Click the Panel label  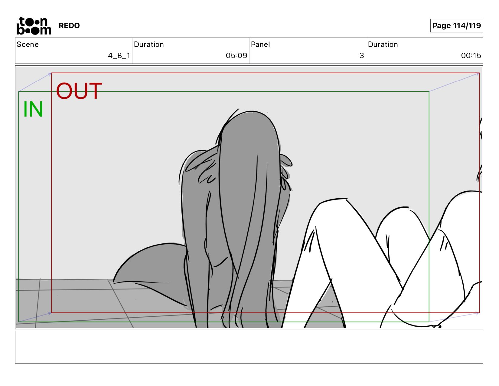tap(260, 45)
